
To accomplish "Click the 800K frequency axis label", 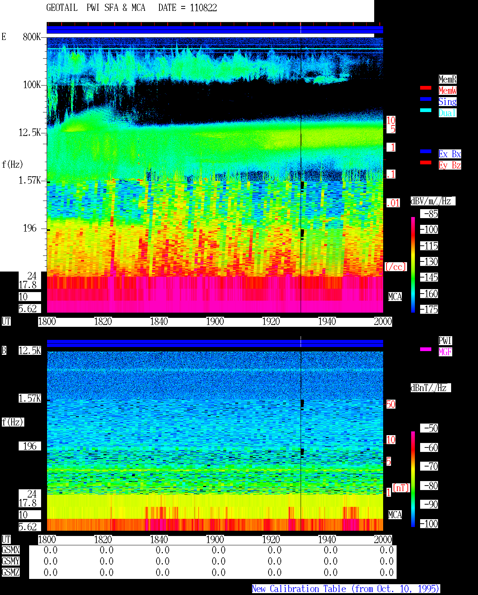I will (x=32, y=37).
